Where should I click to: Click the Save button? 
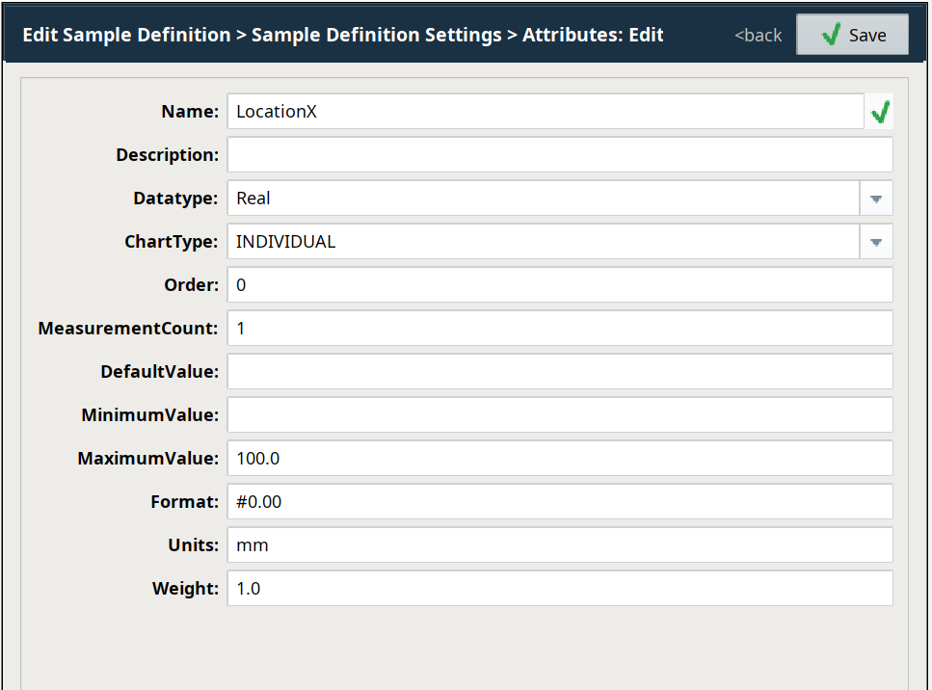pos(852,35)
